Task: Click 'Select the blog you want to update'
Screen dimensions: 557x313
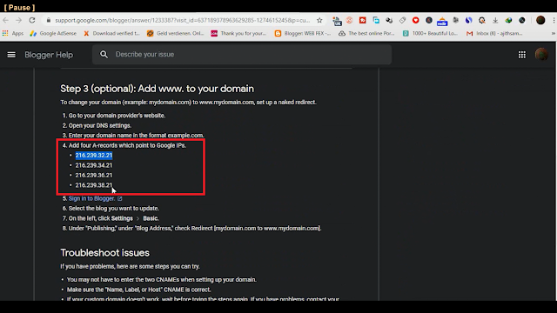Action: [114, 209]
